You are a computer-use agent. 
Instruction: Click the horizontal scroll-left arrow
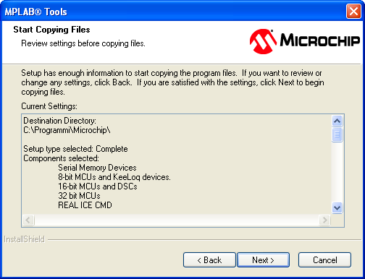pyautogui.click(x=28, y=220)
